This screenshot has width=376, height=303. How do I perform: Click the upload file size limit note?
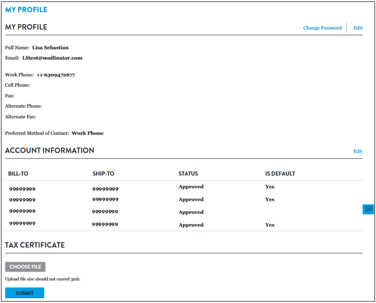click(43, 279)
